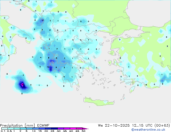Select the 30 to 35 mm purple swatch
The height and width of the screenshot is (132, 171).
pos(61,128)
